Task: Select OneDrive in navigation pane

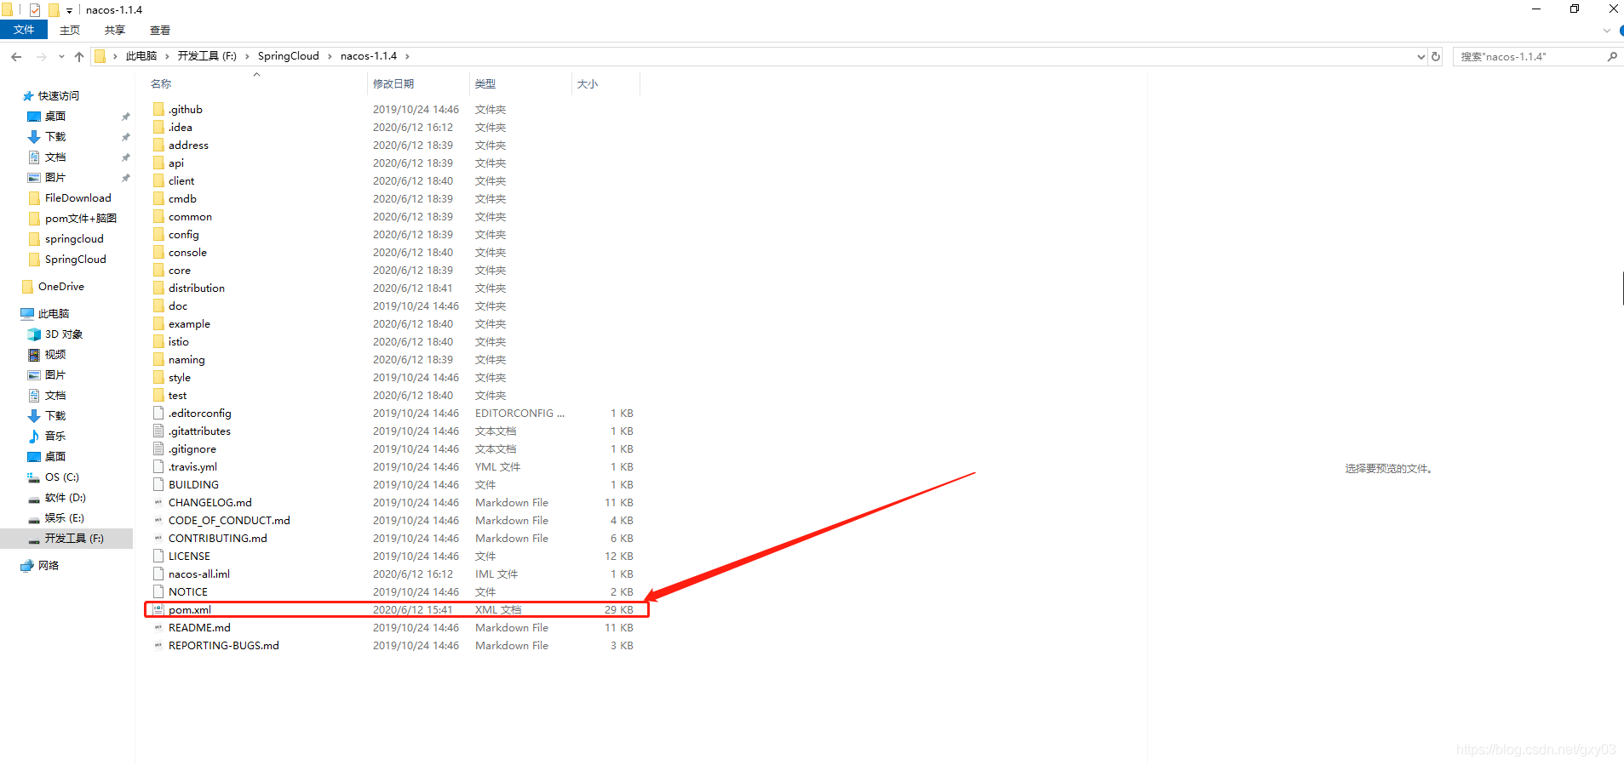Action: 60,287
